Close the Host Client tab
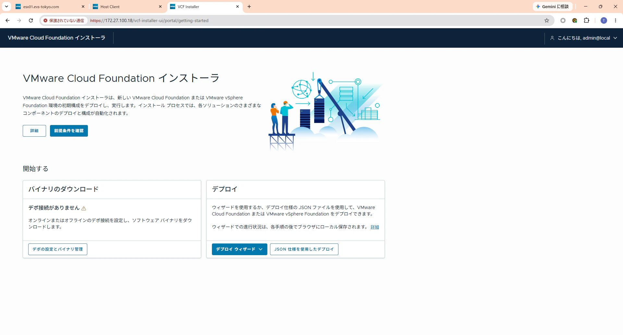 point(160,6)
